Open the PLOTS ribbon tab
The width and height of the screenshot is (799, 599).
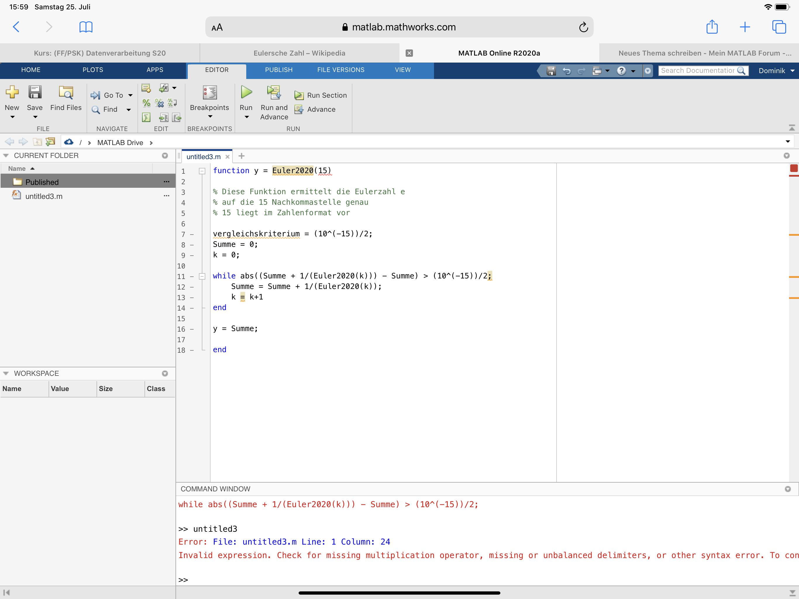93,70
